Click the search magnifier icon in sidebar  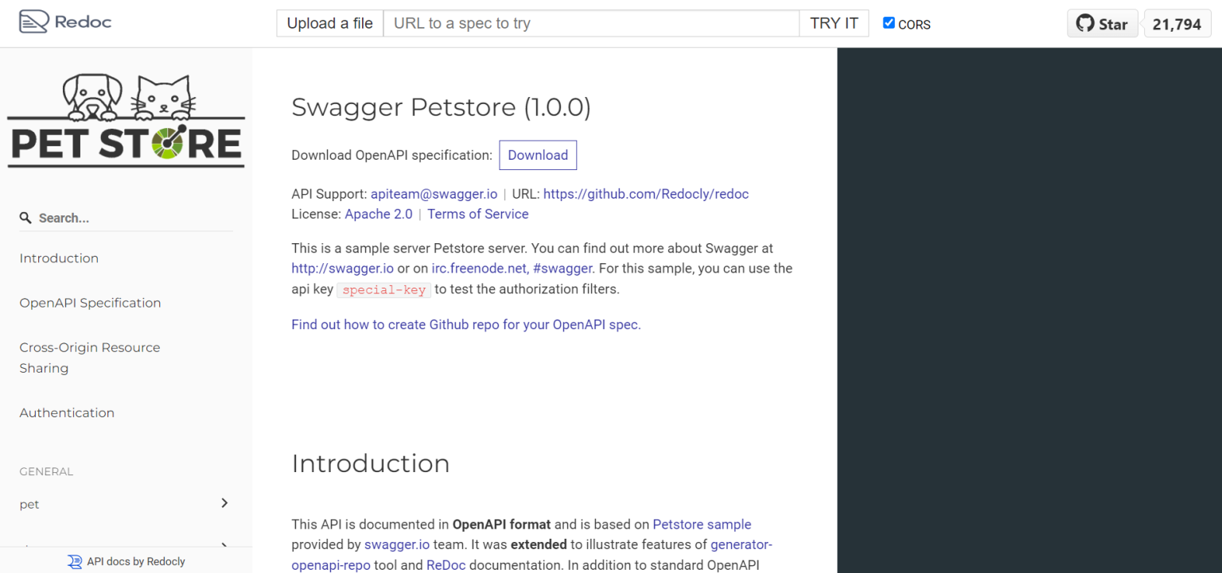pyautogui.click(x=26, y=217)
